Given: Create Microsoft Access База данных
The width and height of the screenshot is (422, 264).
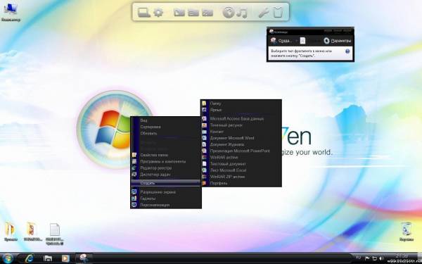Looking at the screenshot, I should [x=241, y=118].
